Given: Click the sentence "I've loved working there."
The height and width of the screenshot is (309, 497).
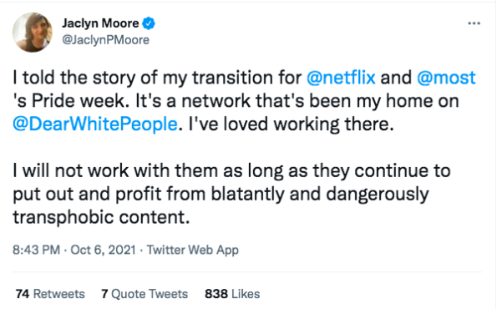Looking at the screenshot, I should [x=292, y=124].
